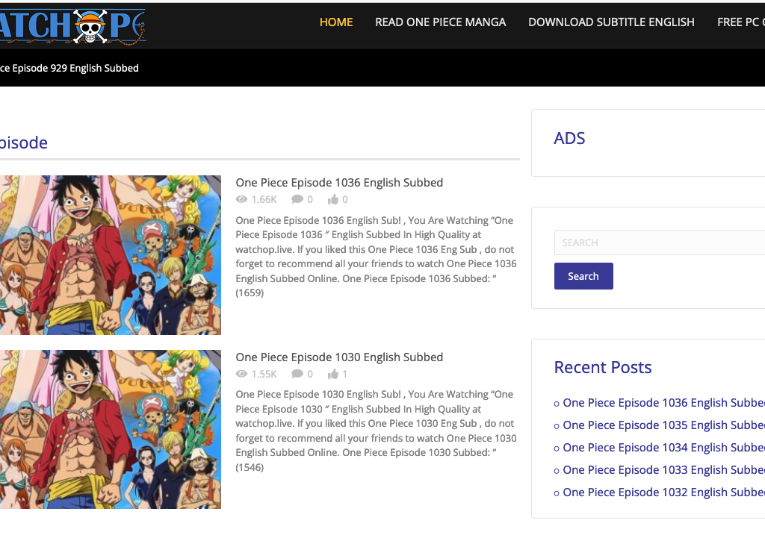Open the HOME menu item
This screenshot has width=765, height=535.
coord(336,22)
